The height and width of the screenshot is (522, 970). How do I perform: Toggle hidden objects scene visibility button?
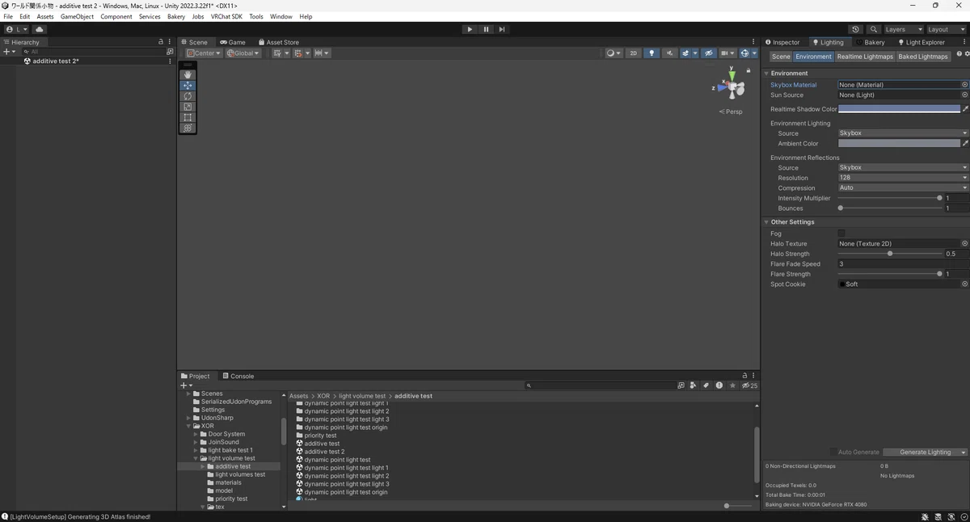[x=709, y=53]
